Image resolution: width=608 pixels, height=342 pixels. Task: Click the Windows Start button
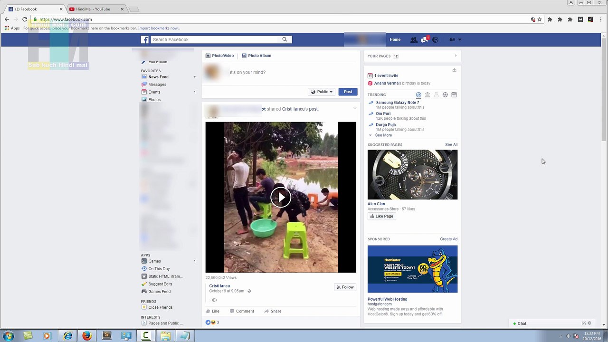coord(9,336)
